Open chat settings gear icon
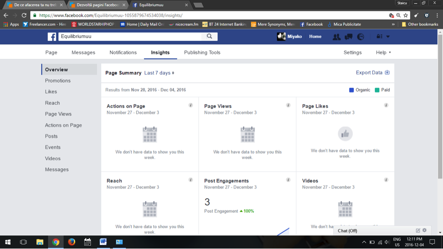This screenshot has height=249, width=443. coord(424,230)
